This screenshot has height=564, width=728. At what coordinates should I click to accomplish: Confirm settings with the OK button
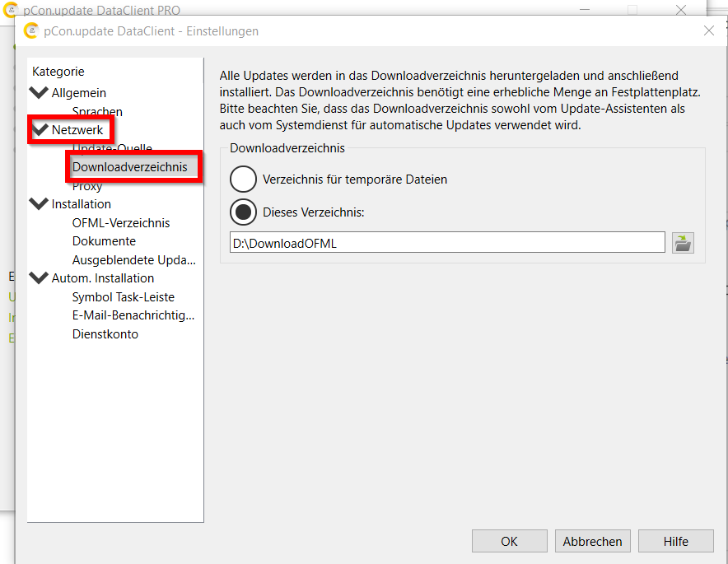[x=509, y=541]
